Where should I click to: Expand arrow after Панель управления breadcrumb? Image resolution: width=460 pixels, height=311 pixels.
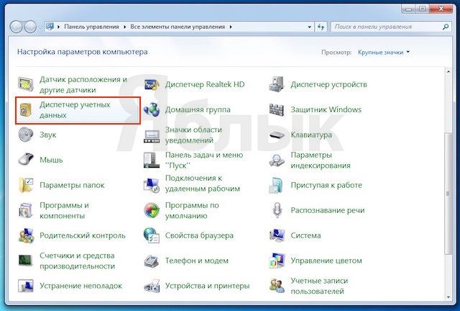pyautogui.click(x=124, y=27)
